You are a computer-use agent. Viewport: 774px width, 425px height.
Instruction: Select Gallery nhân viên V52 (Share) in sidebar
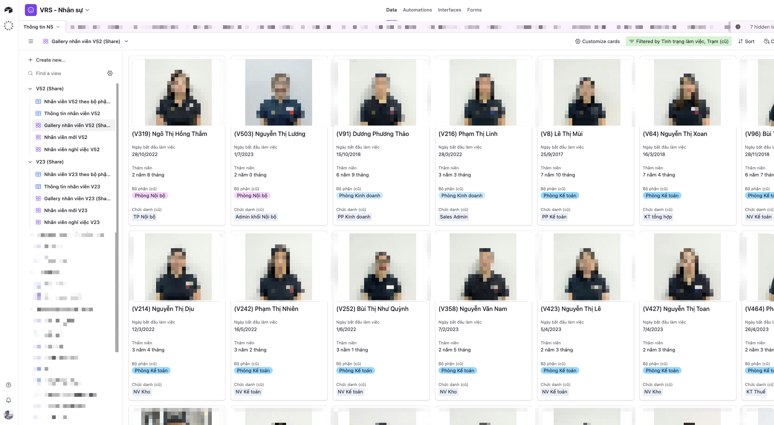[74, 125]
